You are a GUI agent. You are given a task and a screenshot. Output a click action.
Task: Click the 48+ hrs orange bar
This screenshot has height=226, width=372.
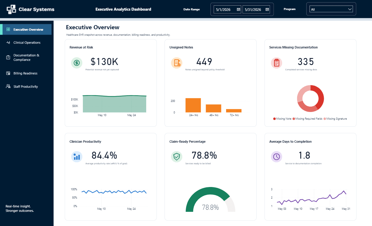(x=214, y=108)
